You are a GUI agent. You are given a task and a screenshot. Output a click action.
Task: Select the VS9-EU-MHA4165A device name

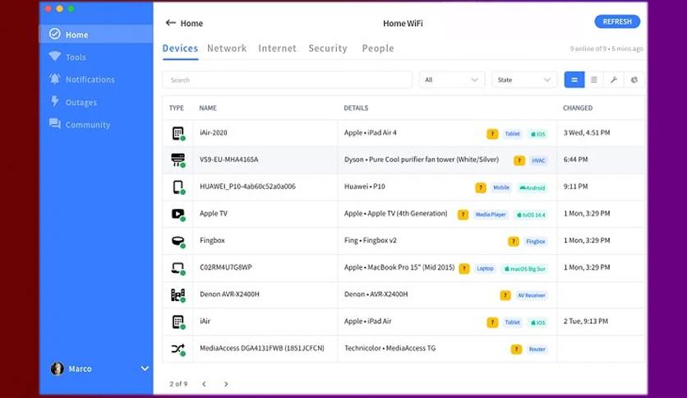228,159
